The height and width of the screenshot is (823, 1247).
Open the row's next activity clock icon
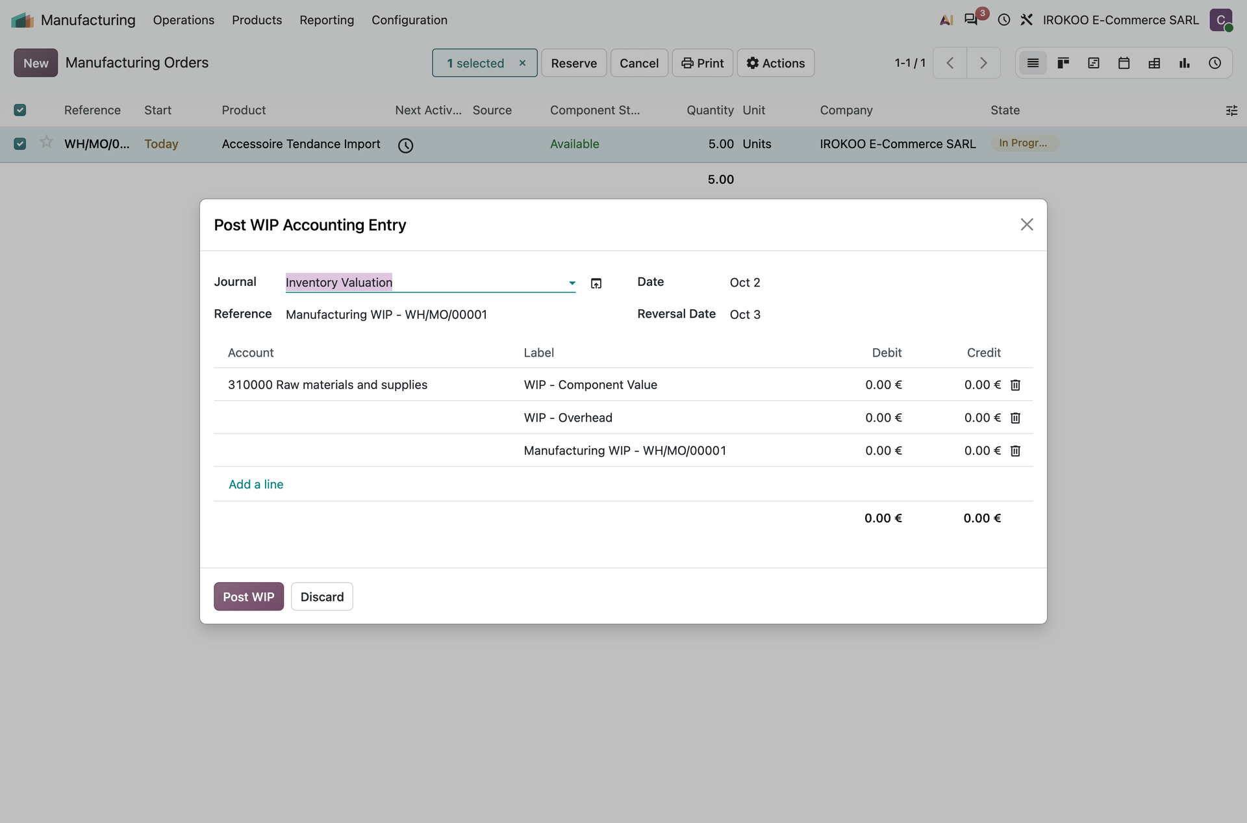click(405, 145)
